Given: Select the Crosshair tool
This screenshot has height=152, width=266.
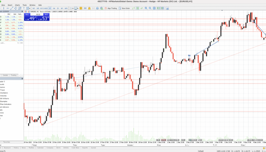Looking at the screenshot, I should tap(4, 8).
